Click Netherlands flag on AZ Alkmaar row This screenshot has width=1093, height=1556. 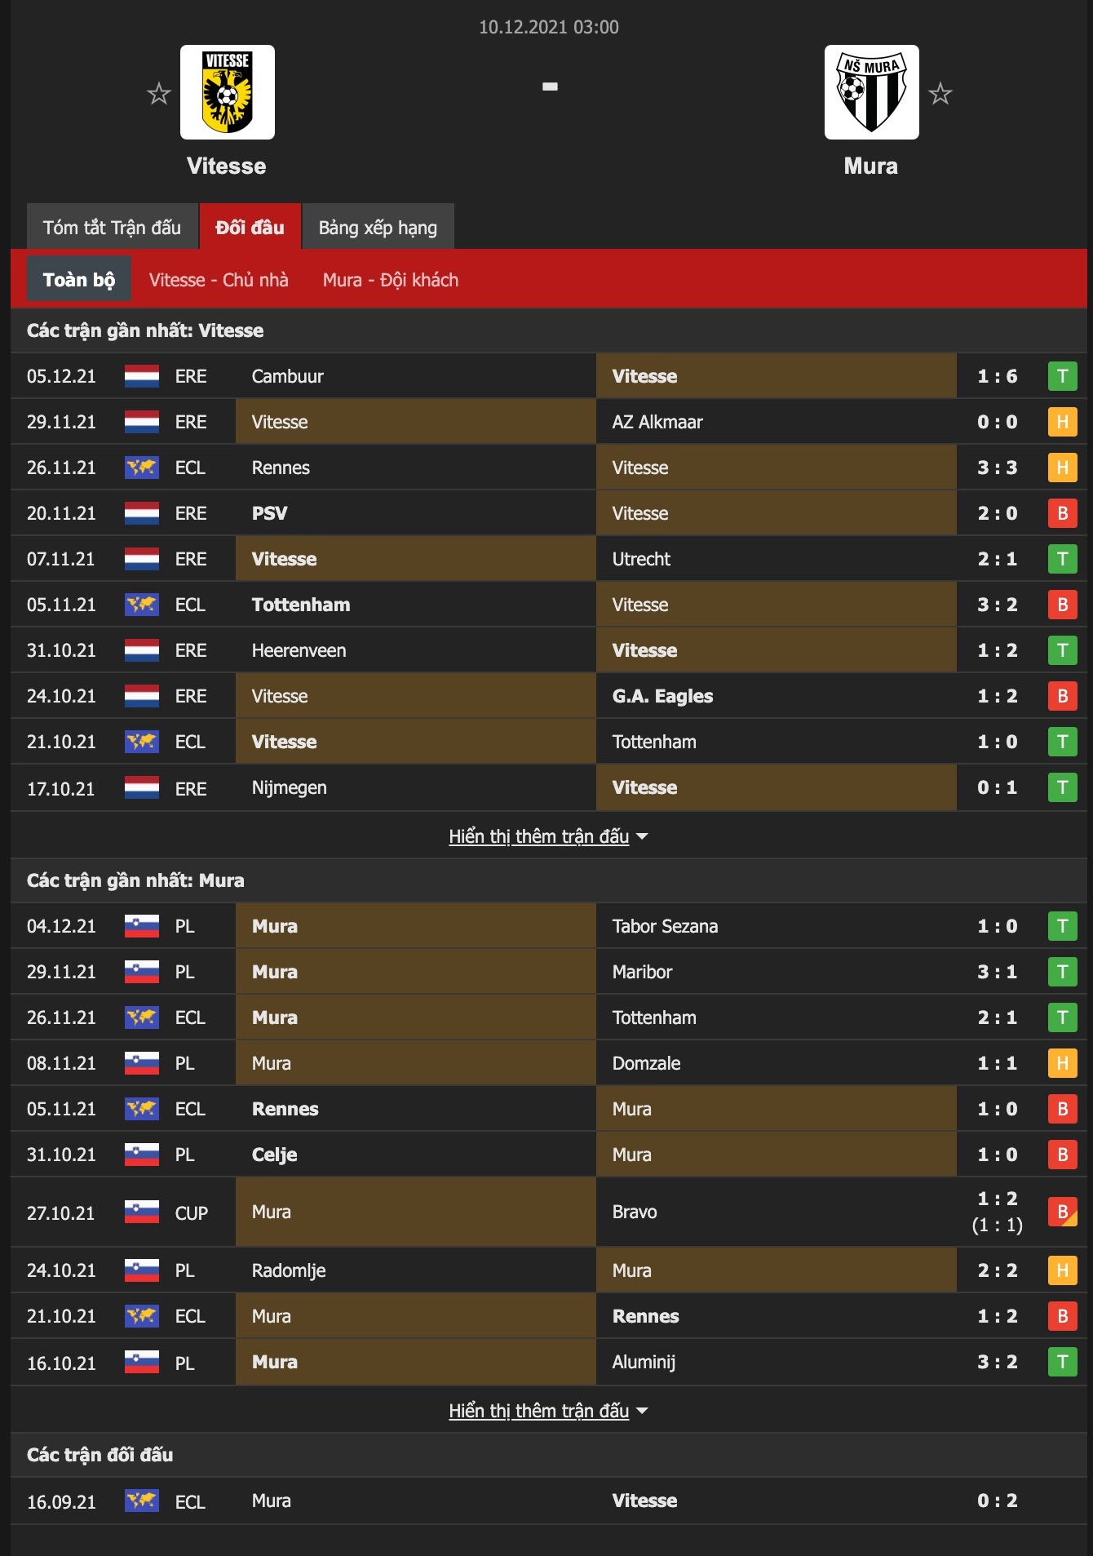click(142, 422)
